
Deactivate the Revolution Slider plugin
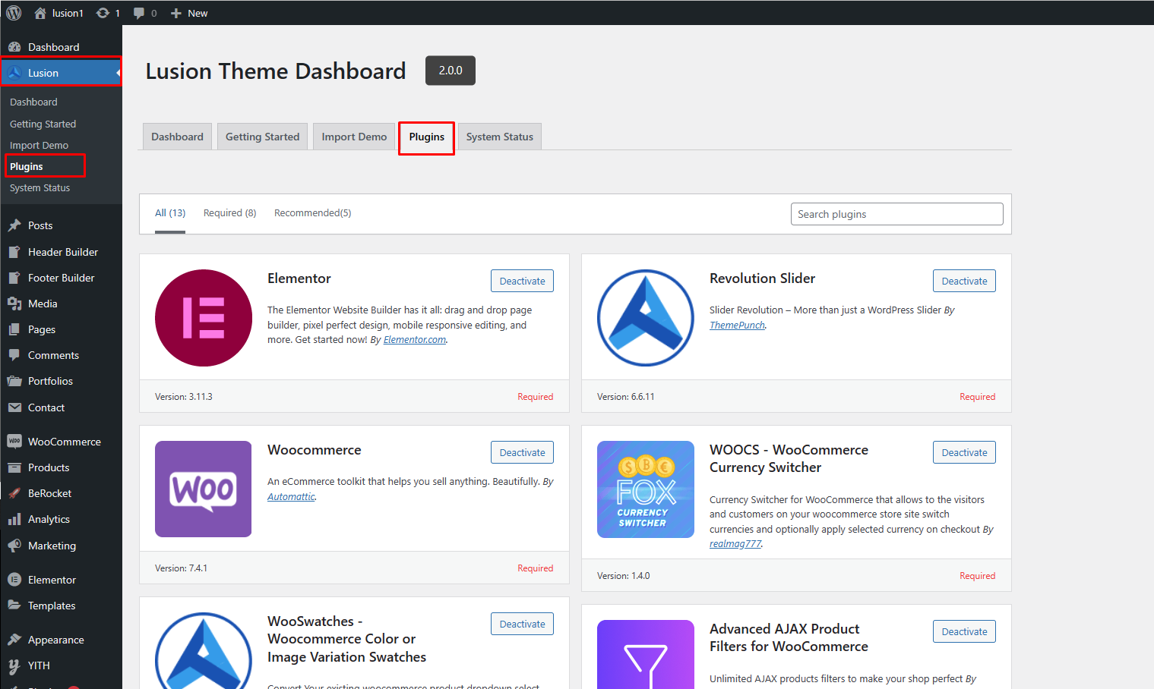[965, 281]
